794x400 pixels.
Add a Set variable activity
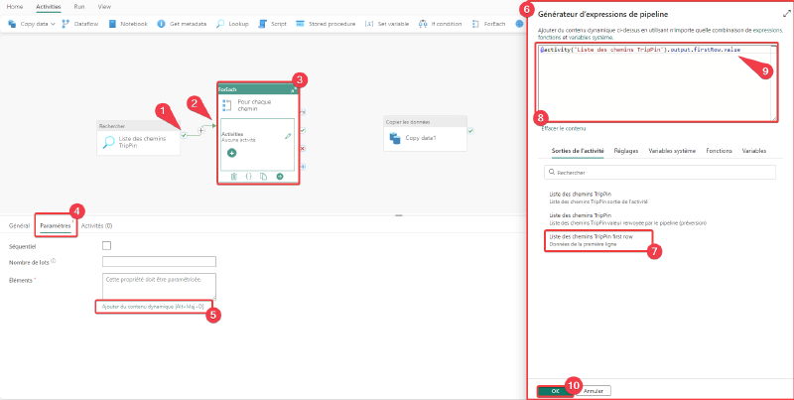(387, 24)
